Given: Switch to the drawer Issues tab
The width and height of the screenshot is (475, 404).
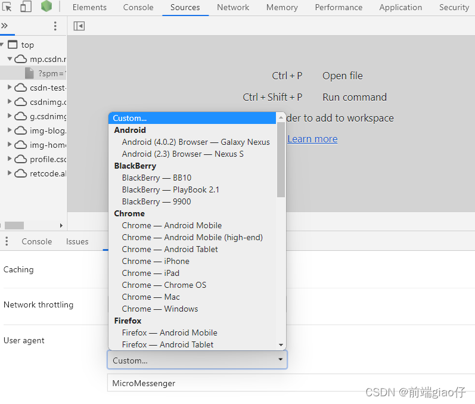Looking at the screenshot, I should coord(77,242).
